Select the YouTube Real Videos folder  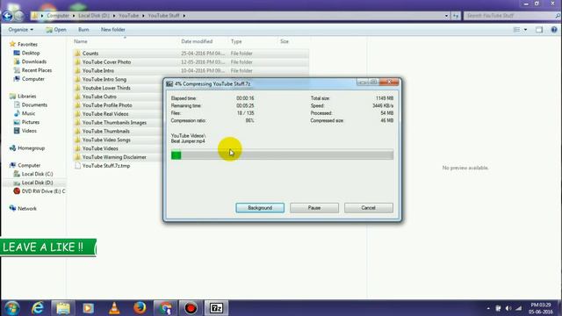point(105,114)
